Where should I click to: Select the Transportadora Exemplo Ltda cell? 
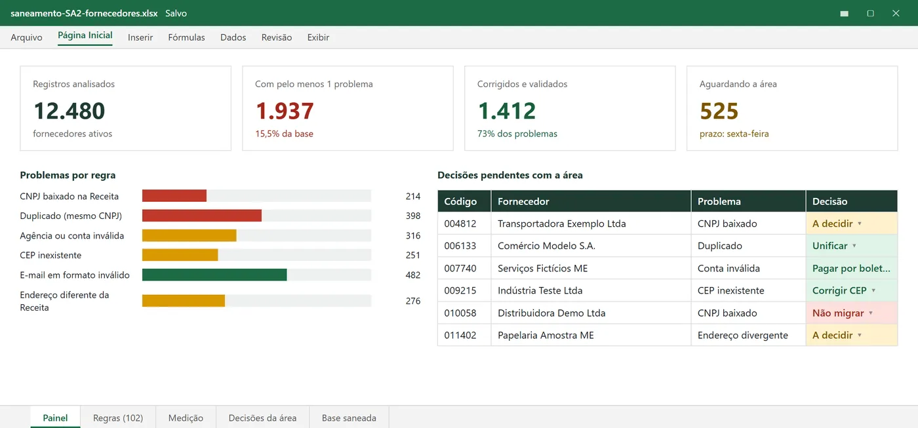click(x=591, y=224)
